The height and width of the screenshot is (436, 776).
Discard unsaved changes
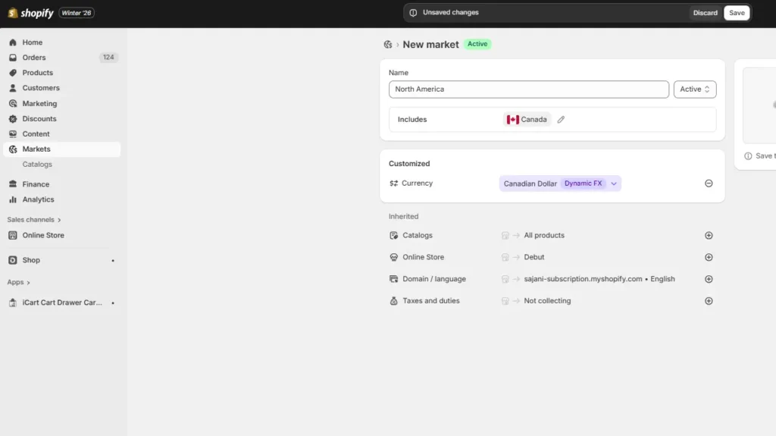705,13
